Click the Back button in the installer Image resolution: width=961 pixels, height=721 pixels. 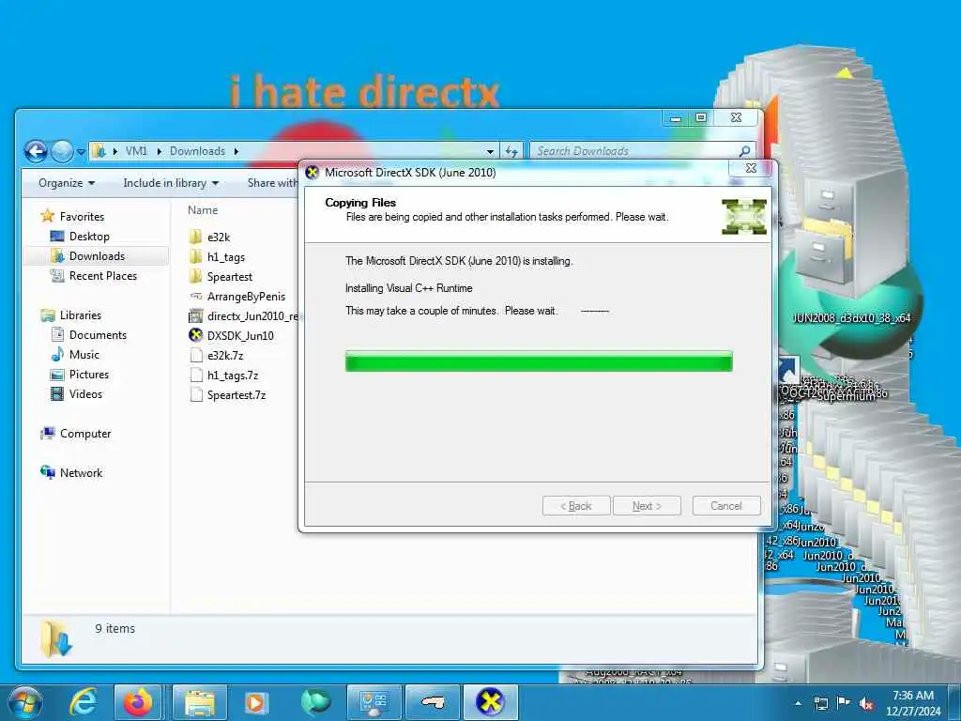(576, 506)
